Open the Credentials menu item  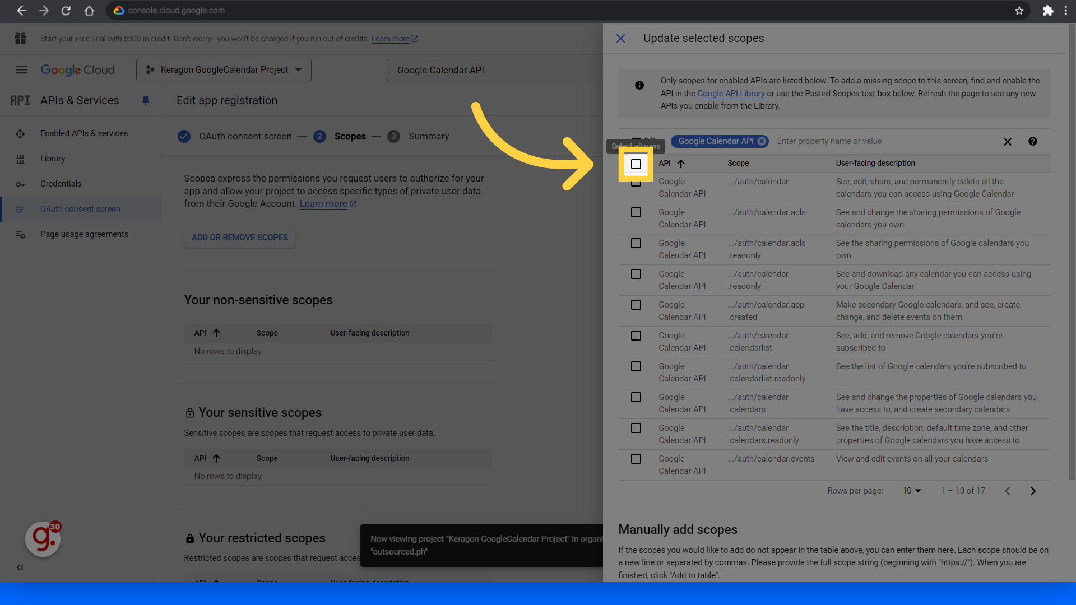pyautogui.click(x=61, y=184)
